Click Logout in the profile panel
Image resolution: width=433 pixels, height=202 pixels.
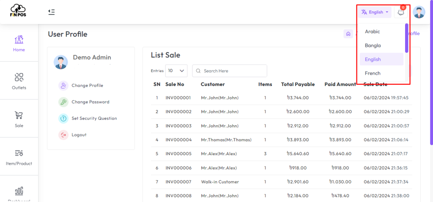(x=79, y=135)
